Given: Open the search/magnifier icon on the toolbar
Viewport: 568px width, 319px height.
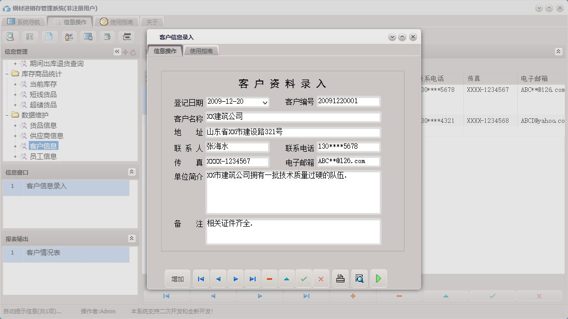Looking at the screenshot, I should pos(10,36).
